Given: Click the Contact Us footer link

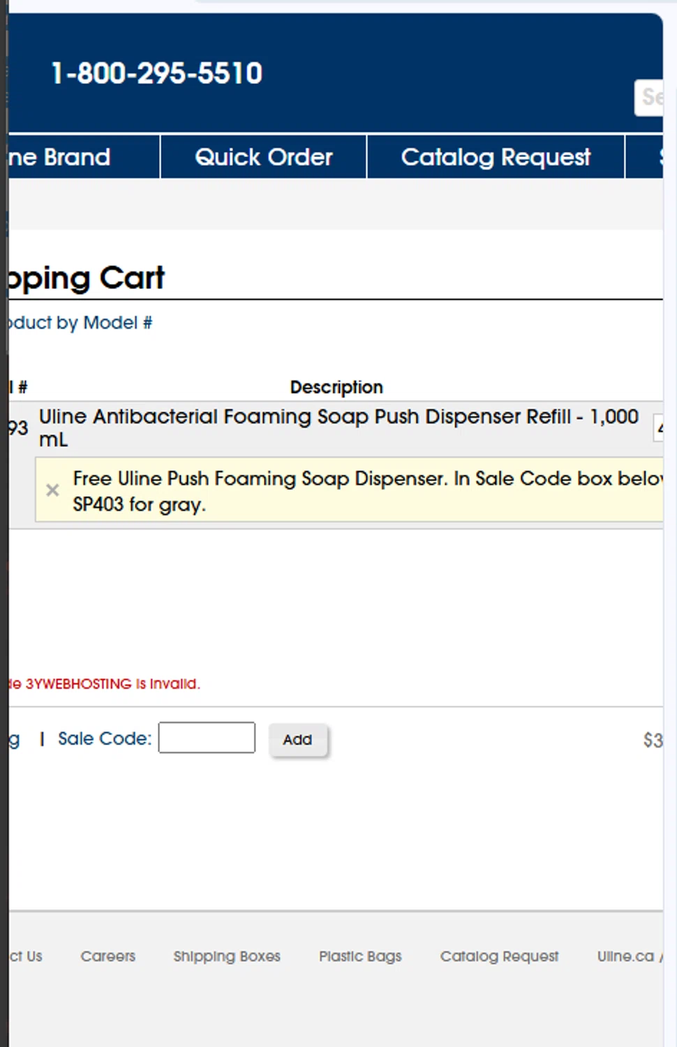Looking at the screenshot, I should pos(27,956).
